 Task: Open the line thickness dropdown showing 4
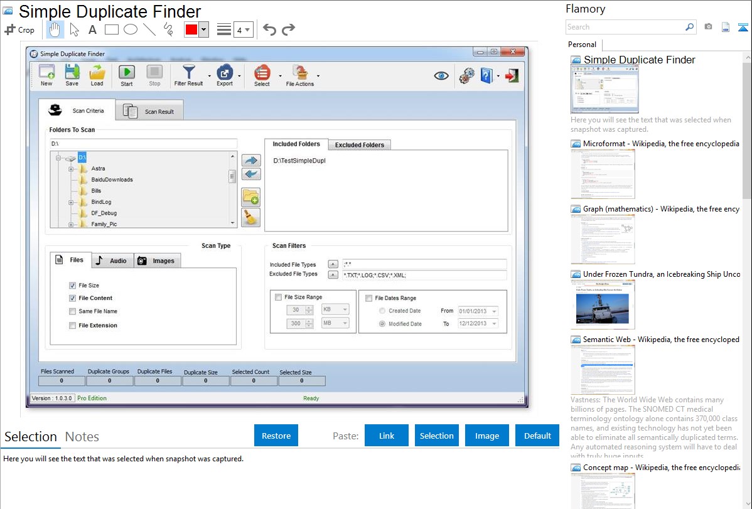(x=243, y=29)
